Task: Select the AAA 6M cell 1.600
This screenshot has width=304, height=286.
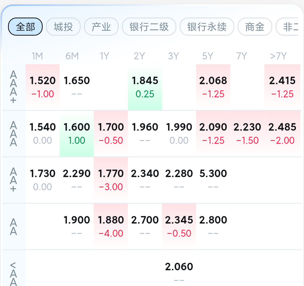Action: 77,133
